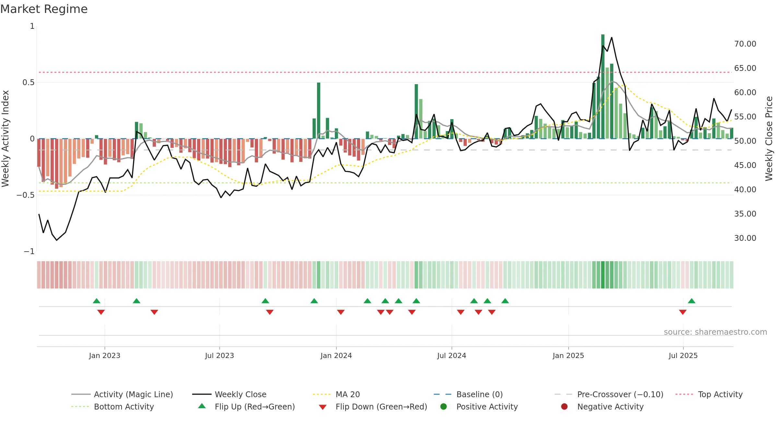This screenshot has height=437, width=778.
Task: Click the 45.00 price tick label
Action: coord(745,165)
